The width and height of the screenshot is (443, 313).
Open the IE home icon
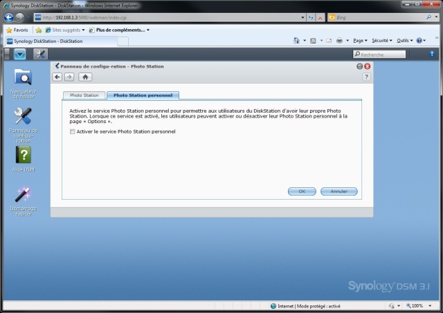point(296,41)
